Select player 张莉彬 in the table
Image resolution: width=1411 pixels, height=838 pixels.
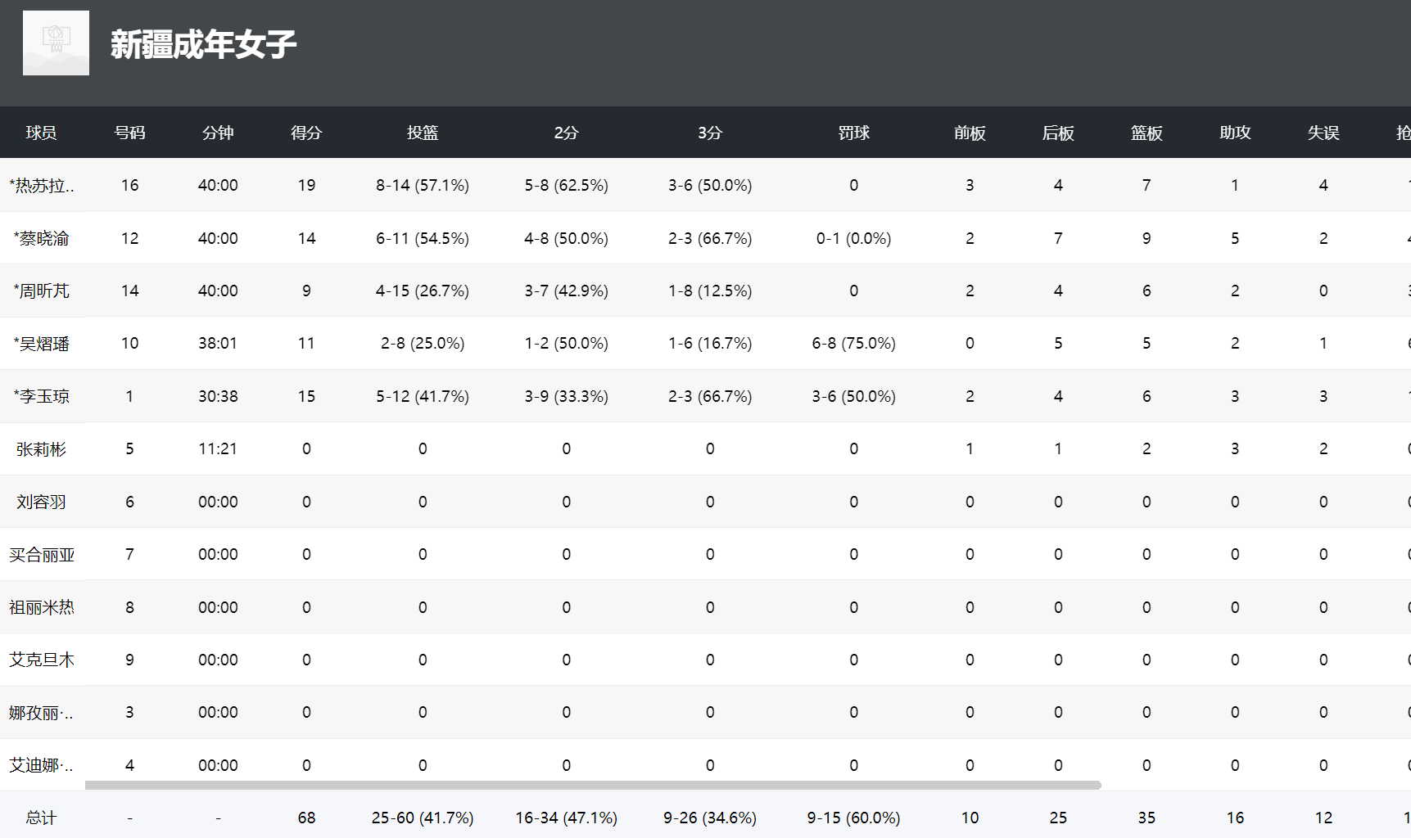tap(41, 449)
